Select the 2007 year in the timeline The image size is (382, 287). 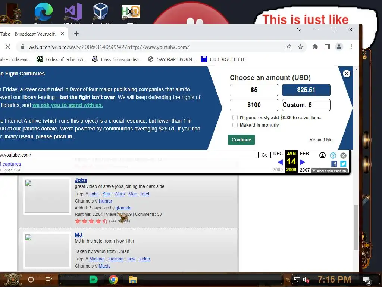304,170
